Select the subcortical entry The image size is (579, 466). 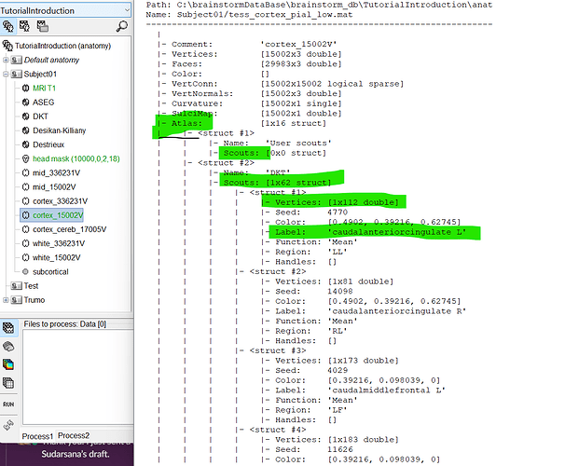(50, 272)
